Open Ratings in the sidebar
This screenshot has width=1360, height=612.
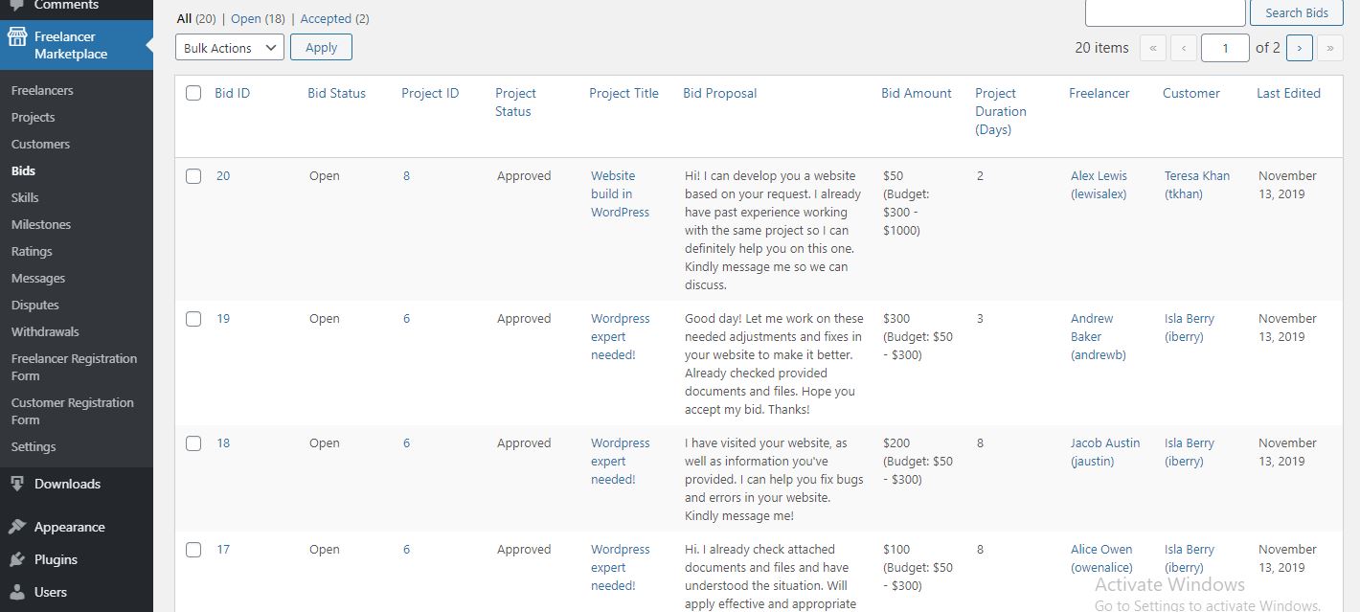(32, 251)
